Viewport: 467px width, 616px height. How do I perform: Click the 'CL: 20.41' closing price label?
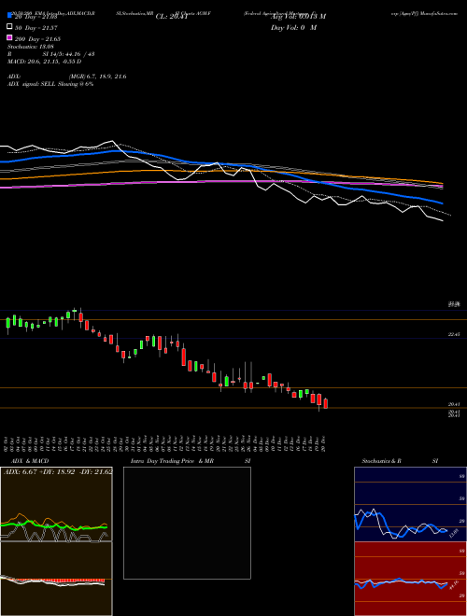pos(172,17)
